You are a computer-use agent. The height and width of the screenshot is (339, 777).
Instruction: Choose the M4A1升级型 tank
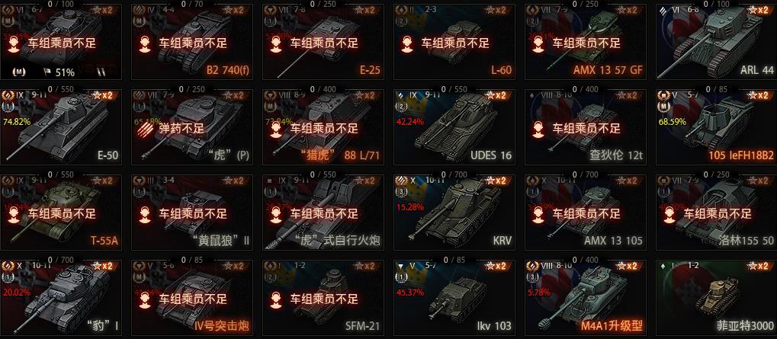point(585,297)
